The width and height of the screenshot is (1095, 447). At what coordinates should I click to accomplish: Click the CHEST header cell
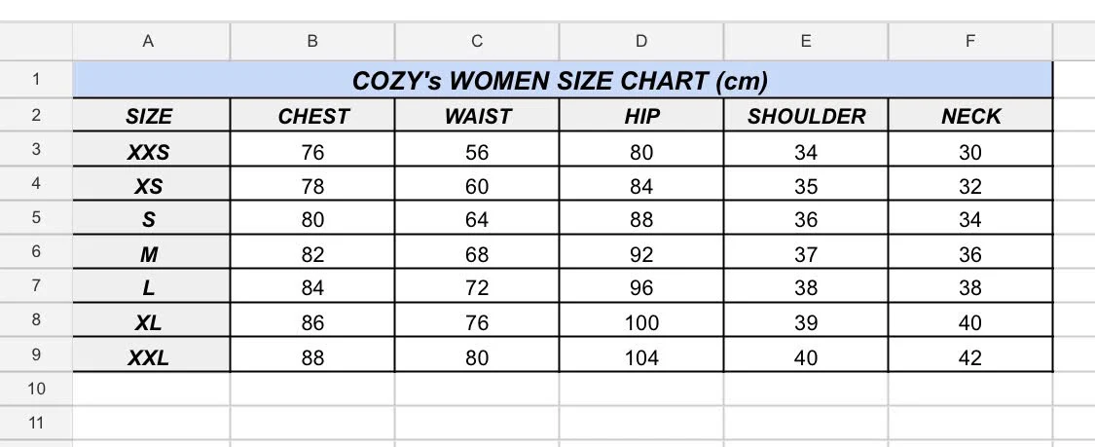312,117
